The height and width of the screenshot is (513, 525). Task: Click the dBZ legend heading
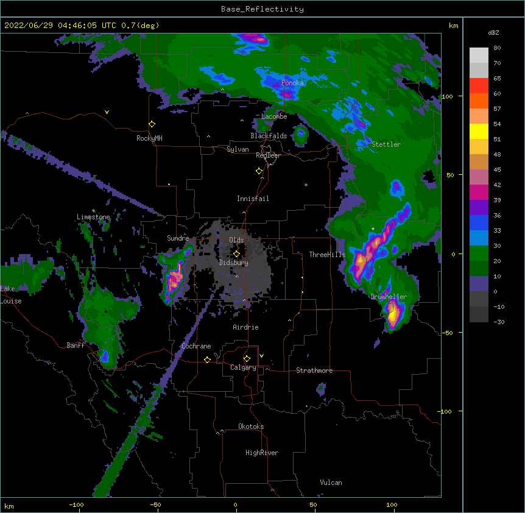point(493,33)
